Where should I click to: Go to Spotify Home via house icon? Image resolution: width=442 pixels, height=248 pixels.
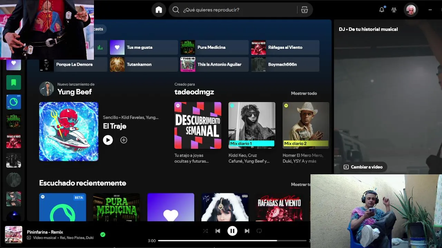159,10
